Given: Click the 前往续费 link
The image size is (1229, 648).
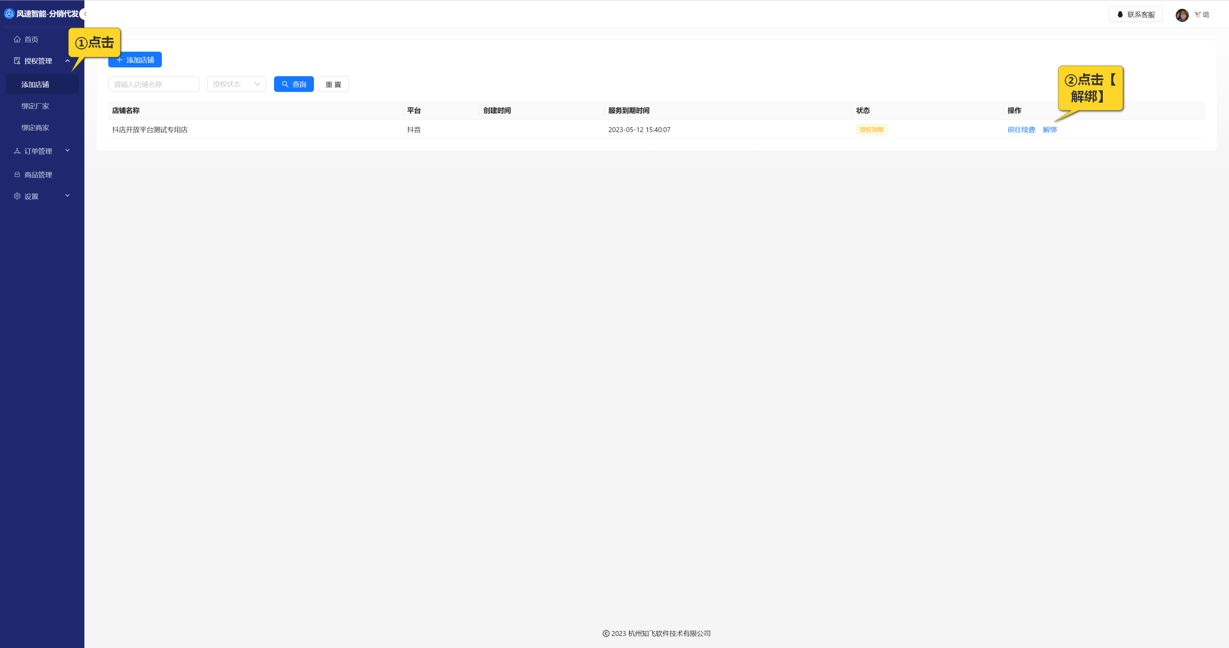Looking at the screenshot, I should pyautogui.click(x=1021, y=130).
